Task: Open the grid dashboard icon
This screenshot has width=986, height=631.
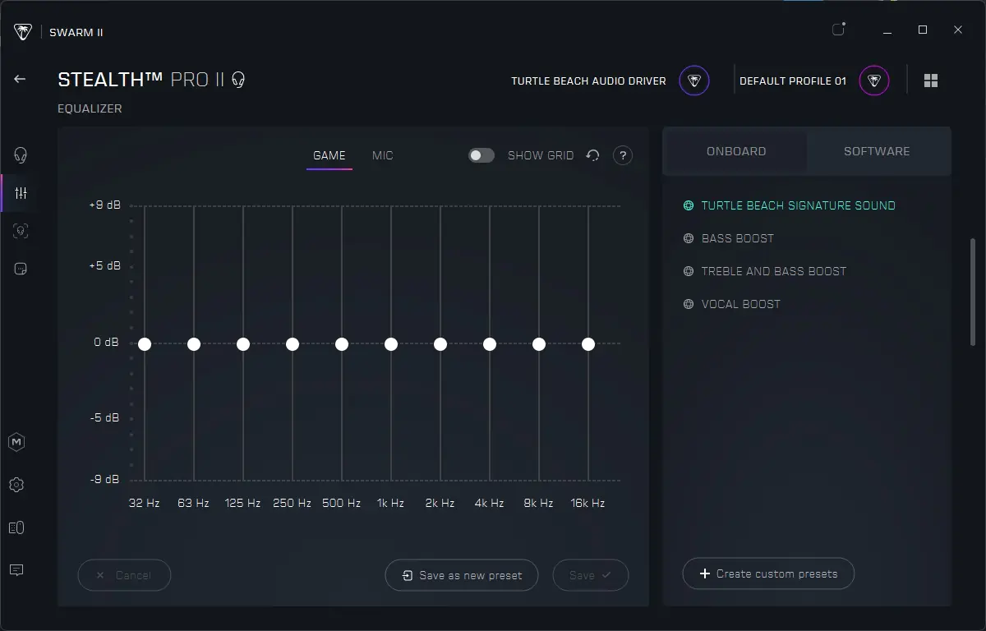Action: tap(931, 81)
